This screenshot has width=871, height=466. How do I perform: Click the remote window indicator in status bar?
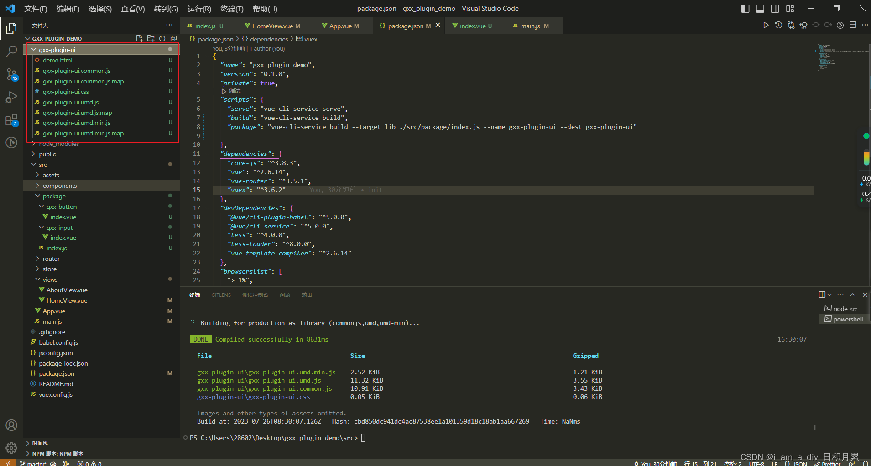(x=8, y=463)
